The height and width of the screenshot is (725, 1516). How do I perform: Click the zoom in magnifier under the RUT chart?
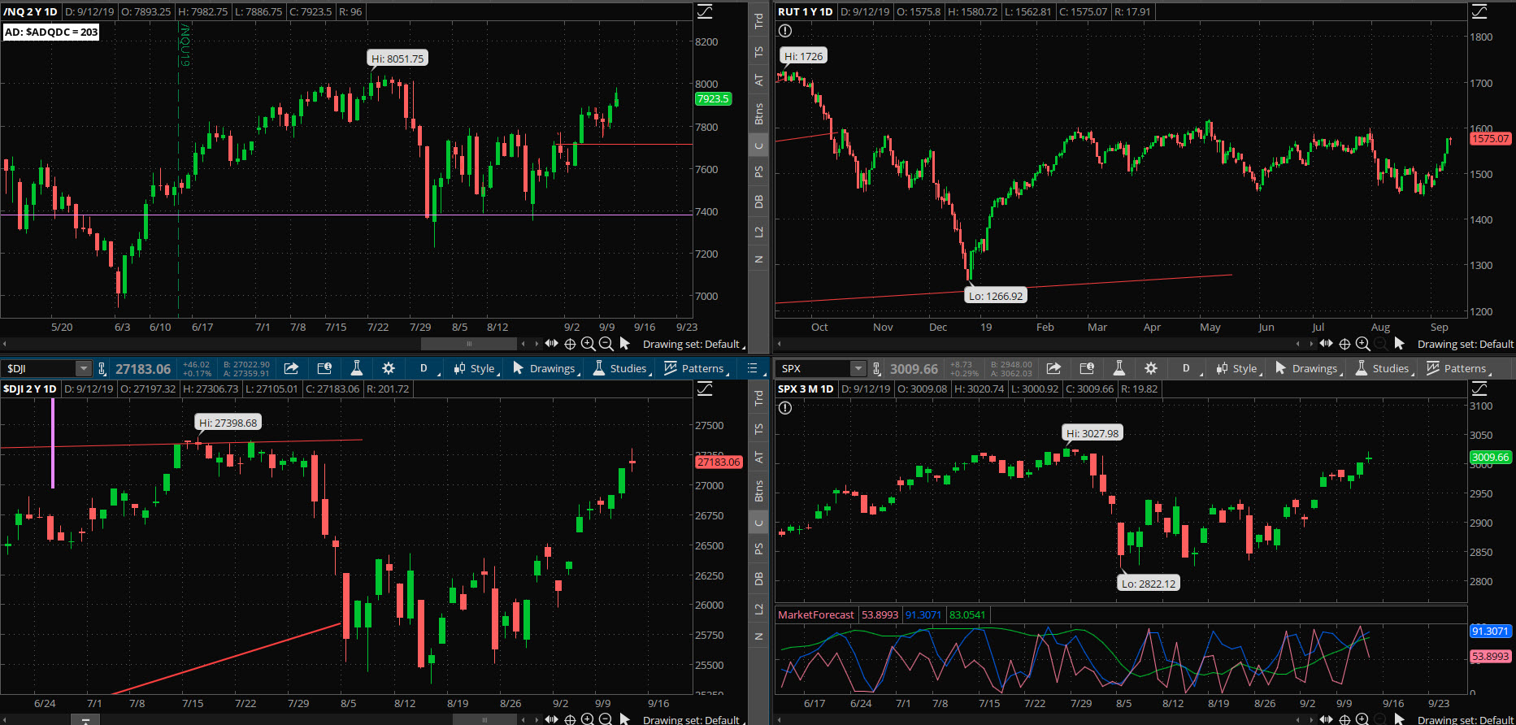click(1363, 344)
